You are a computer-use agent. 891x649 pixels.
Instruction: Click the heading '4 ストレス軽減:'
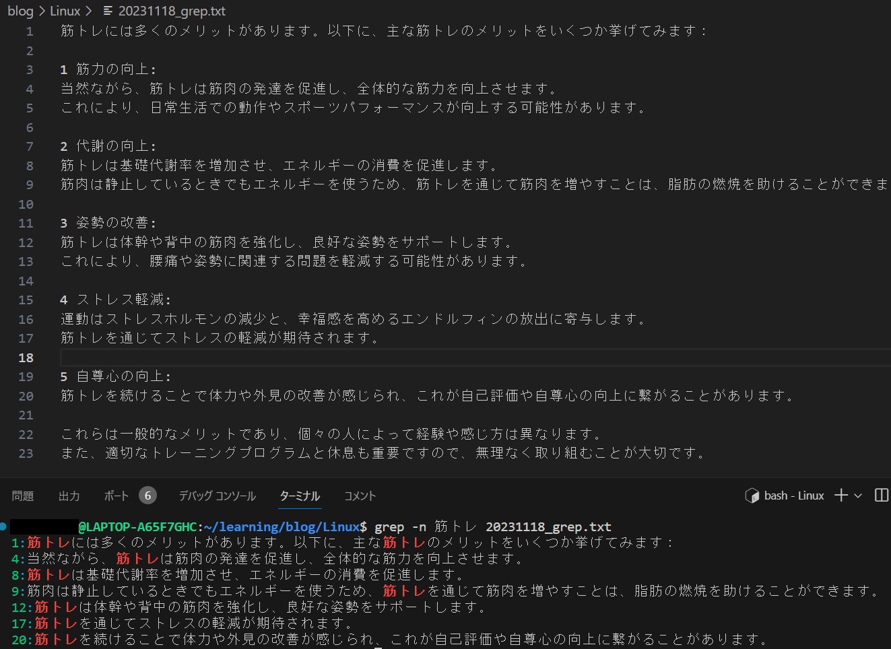[116, 300]
